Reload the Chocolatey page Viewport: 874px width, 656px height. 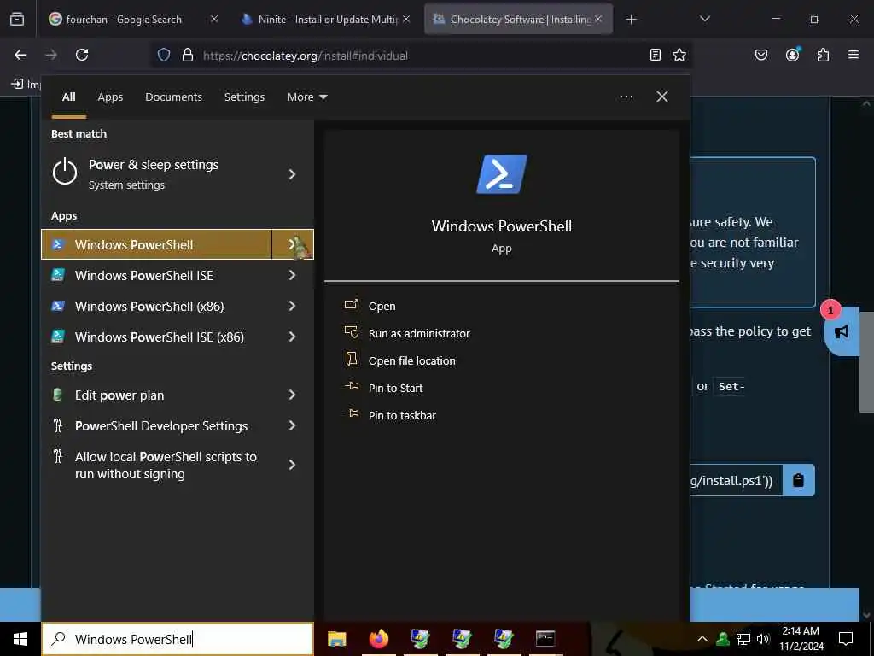[82, 55]
